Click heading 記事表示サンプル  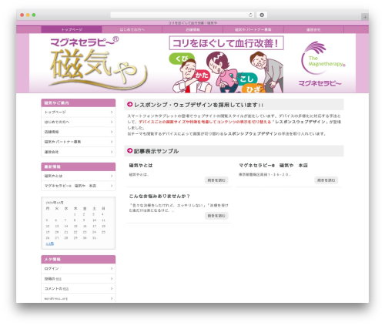(x=156, y=151)
